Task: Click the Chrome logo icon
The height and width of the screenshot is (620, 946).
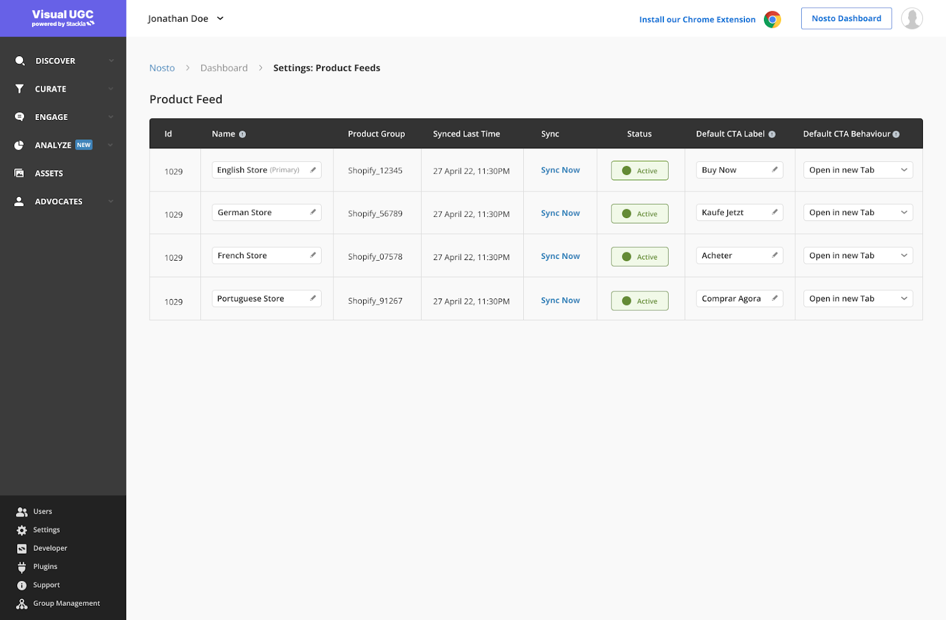Action: point(772,20)
